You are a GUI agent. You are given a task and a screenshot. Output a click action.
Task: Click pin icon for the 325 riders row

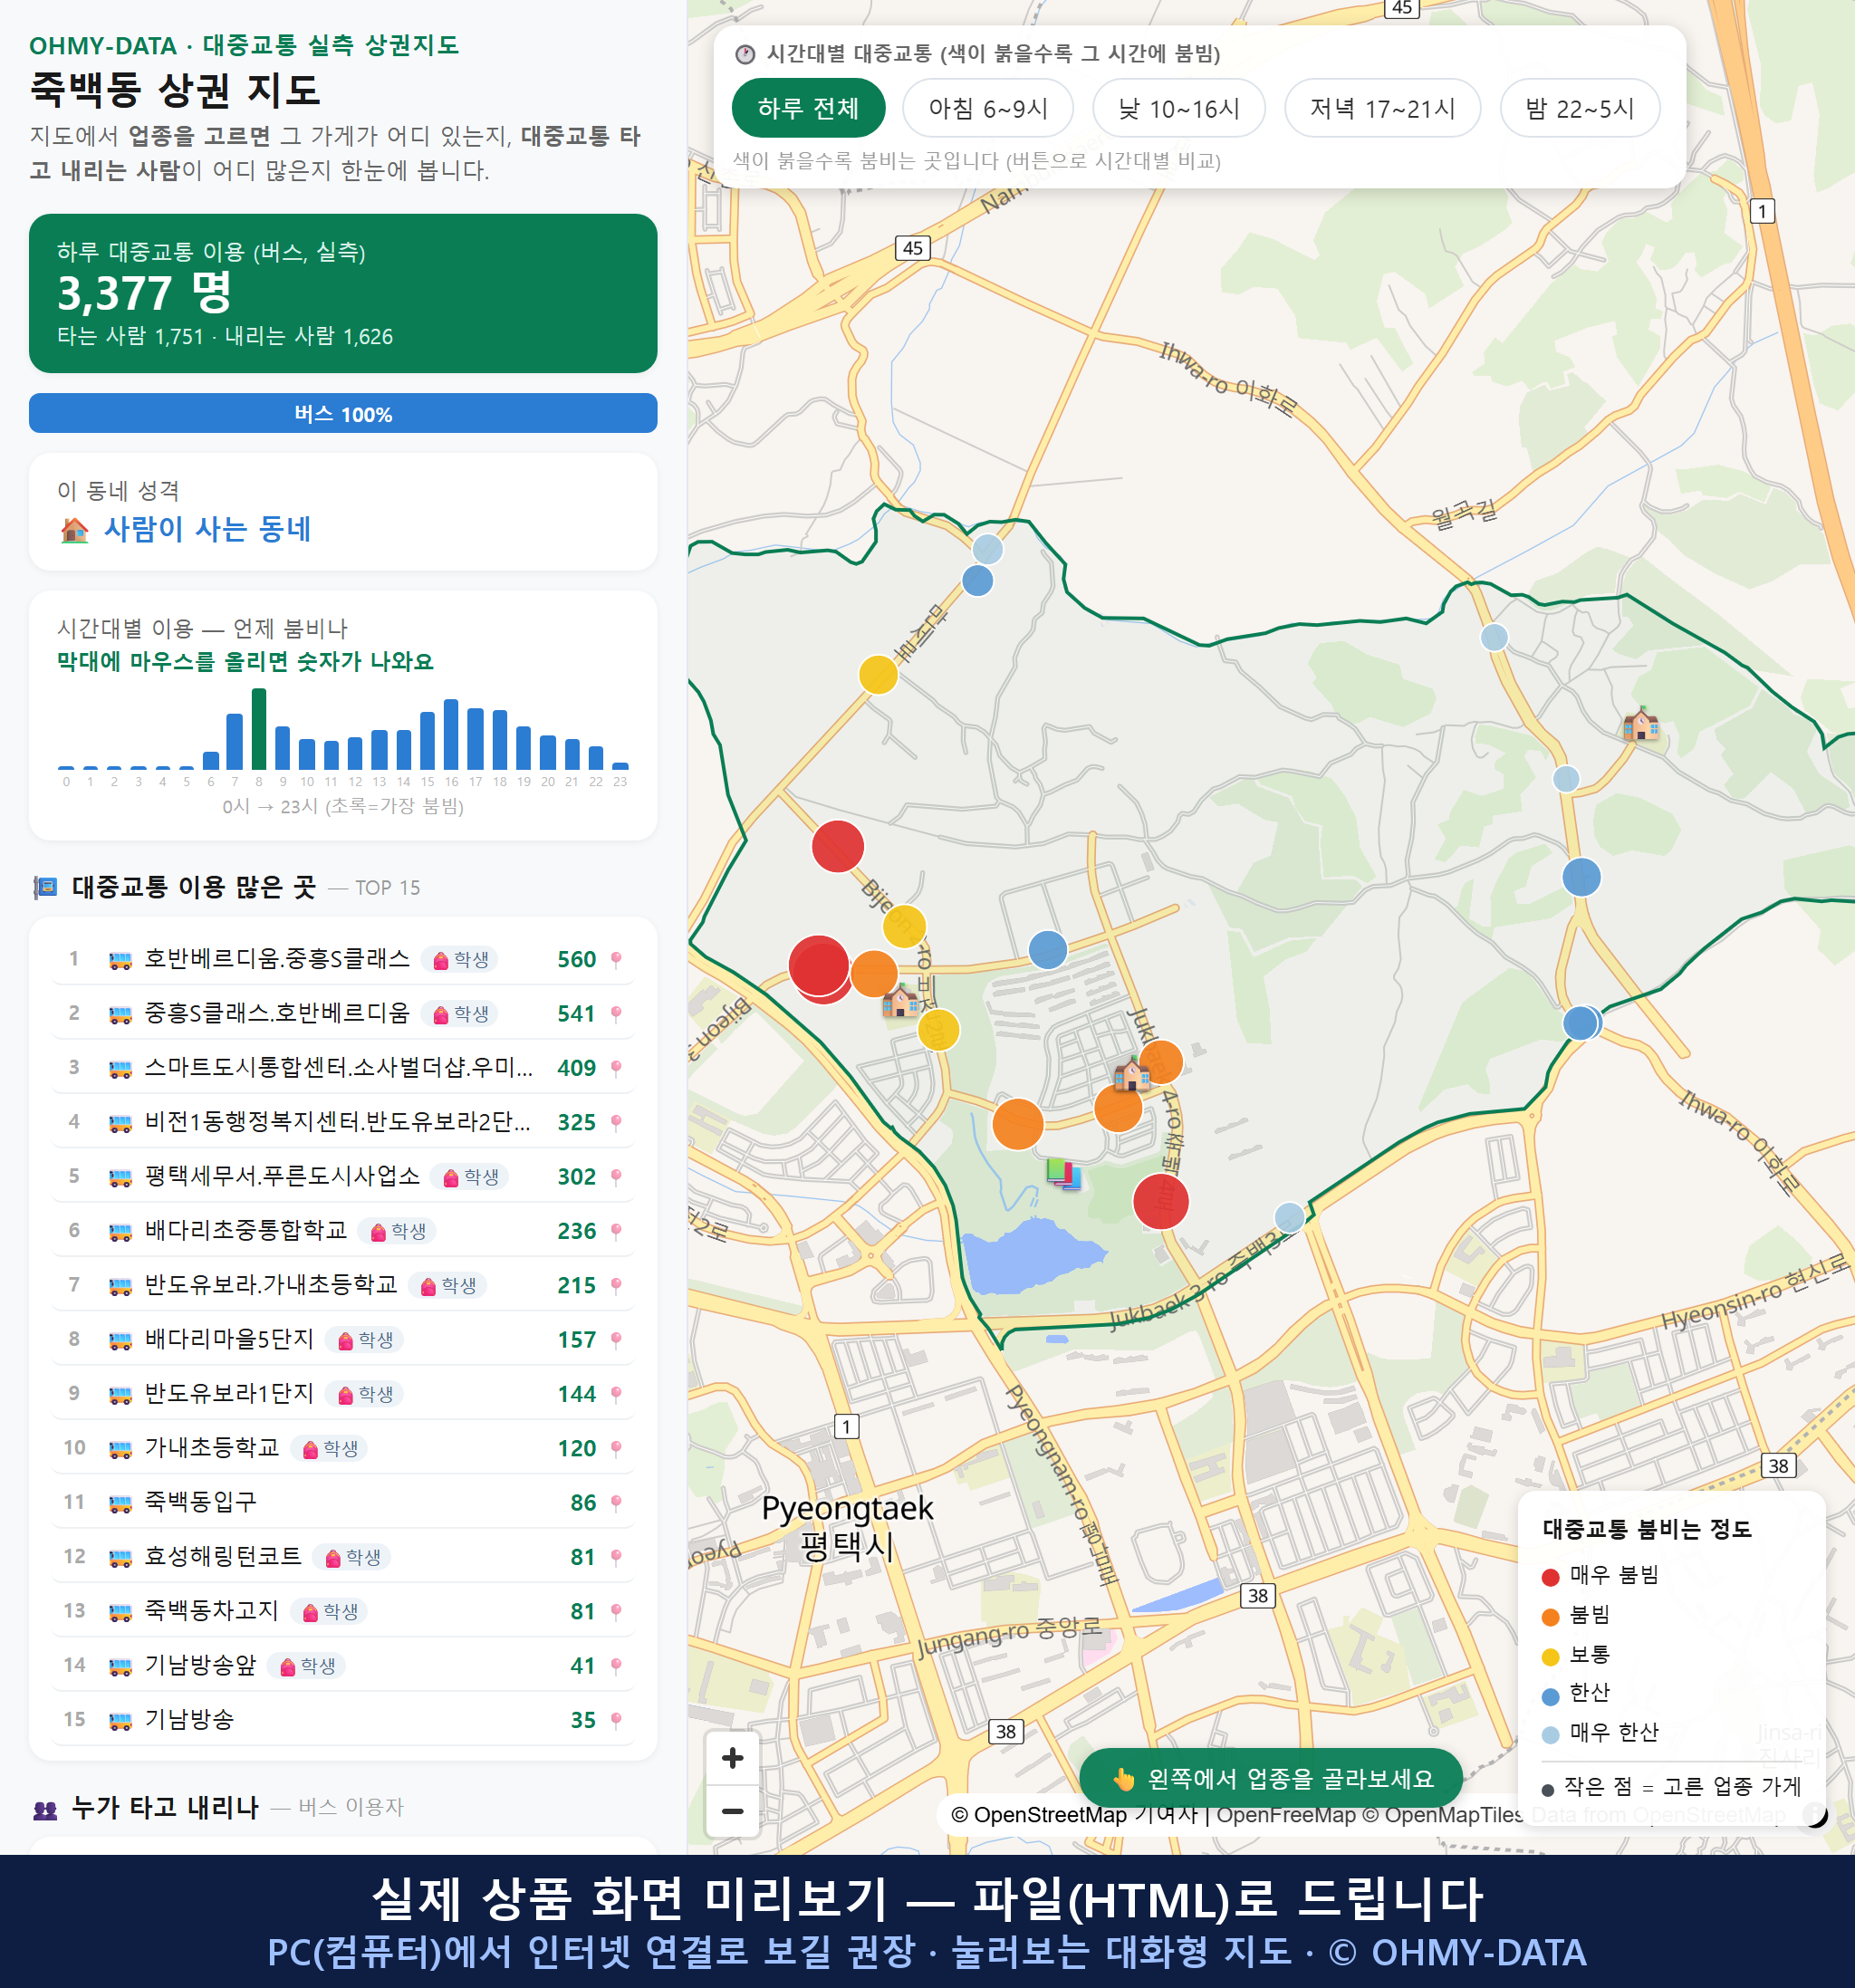pos(616,1122)
